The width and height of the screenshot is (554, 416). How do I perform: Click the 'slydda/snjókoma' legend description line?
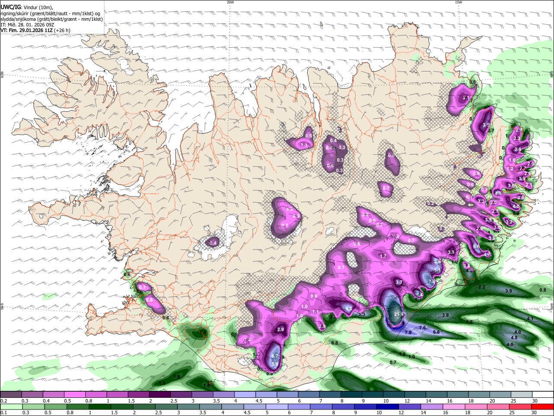click(x=52, y=19)
